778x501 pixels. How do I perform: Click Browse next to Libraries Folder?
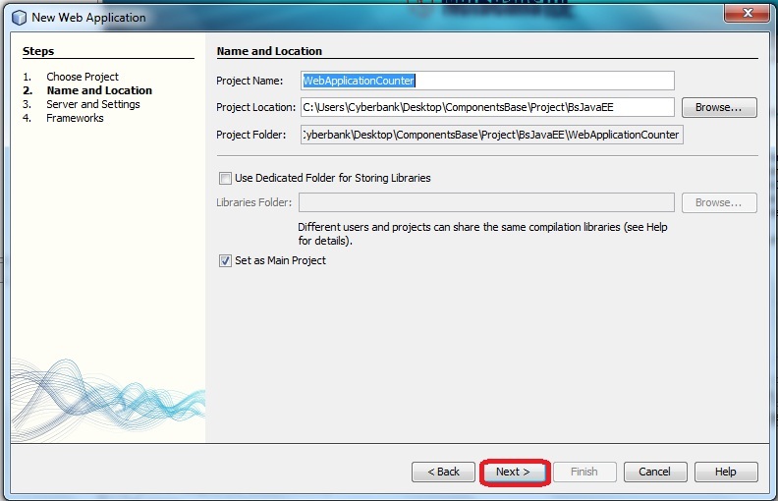[719, 202]
